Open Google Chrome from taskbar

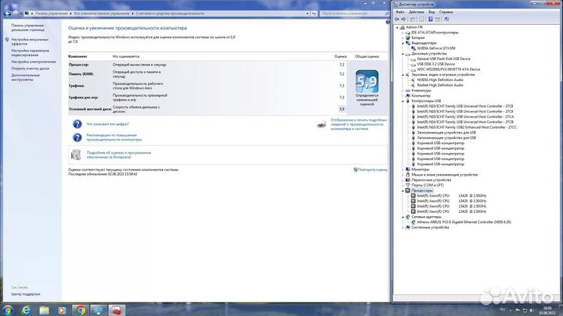point(81,311)
